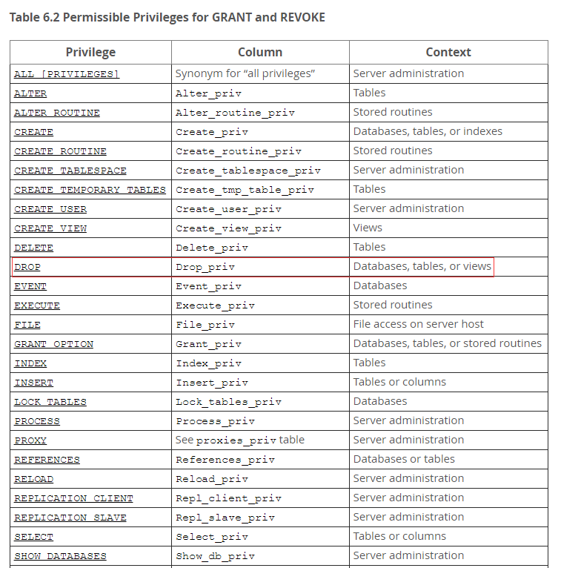The image size is (561, 568).
Task: Click the LOCK TABLES link
Action: (50, 402)
